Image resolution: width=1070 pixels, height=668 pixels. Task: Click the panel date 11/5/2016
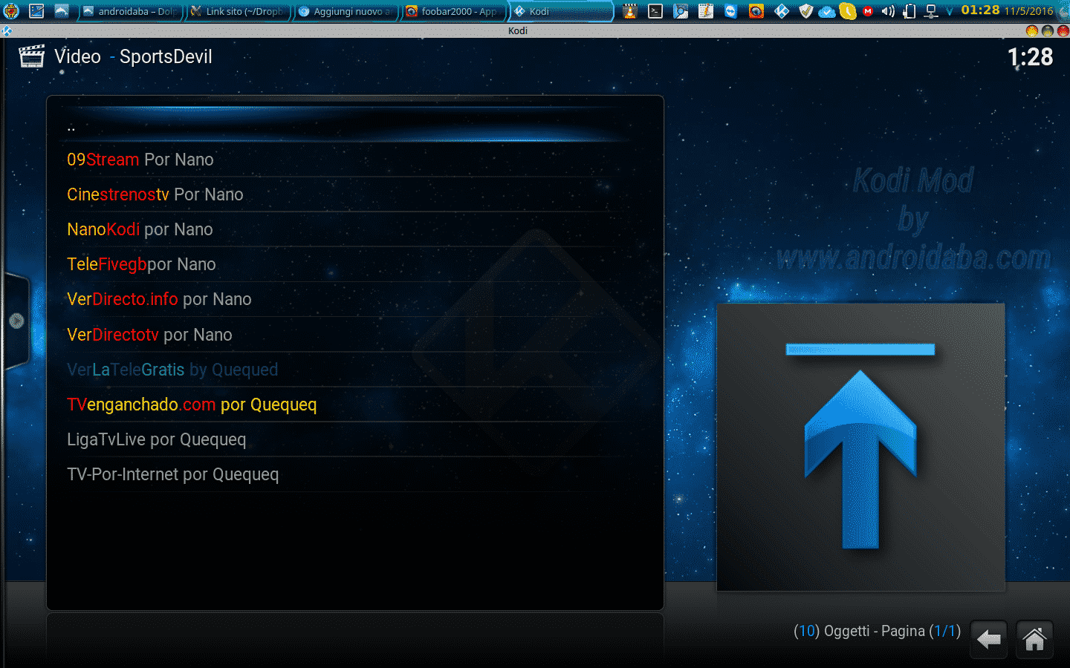click(x=1029, y=11)
